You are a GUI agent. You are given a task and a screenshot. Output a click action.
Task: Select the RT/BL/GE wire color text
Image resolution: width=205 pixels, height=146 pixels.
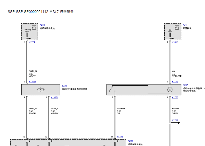(x=177, y=76)
